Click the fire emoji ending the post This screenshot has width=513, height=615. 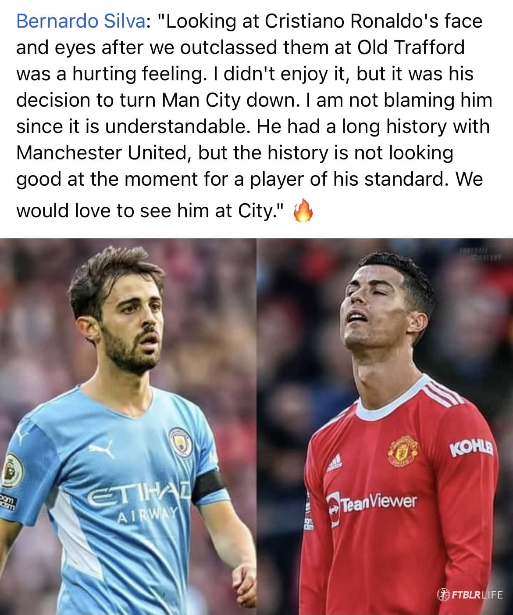[x=303, y=210]
